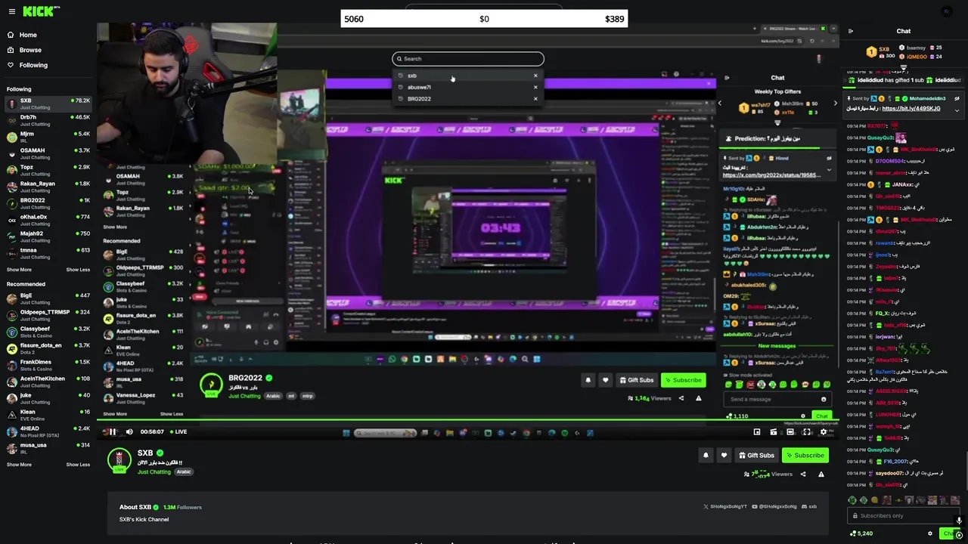Open OSAMAH channel in left sidebar Following
This screenshot has width=968, height=544.
click(x=48, y=153)
